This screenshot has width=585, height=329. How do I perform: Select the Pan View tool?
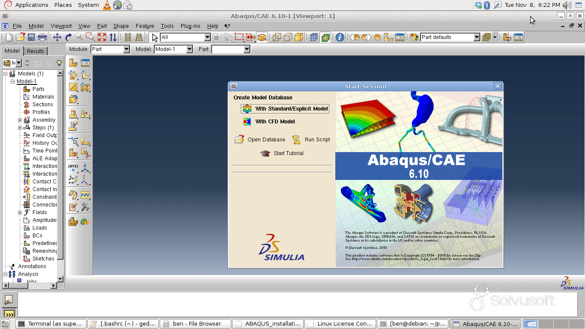point(57,37)
